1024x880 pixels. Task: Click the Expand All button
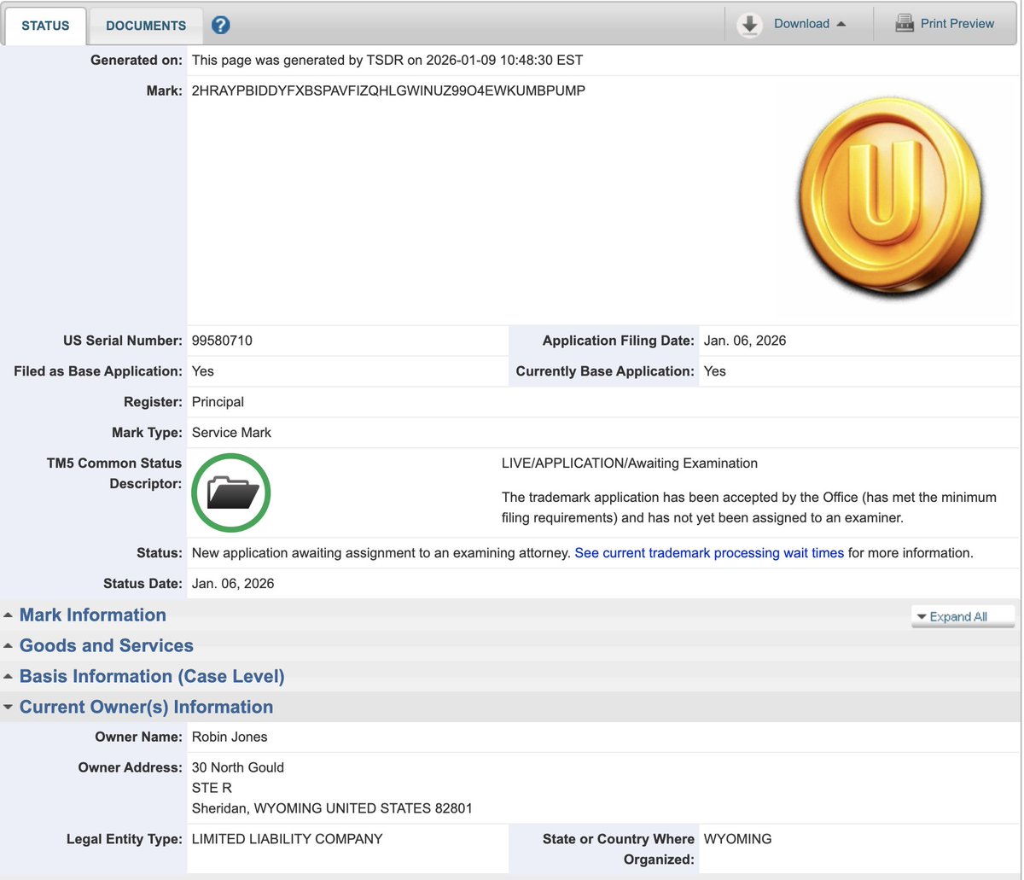pos(963,616)
